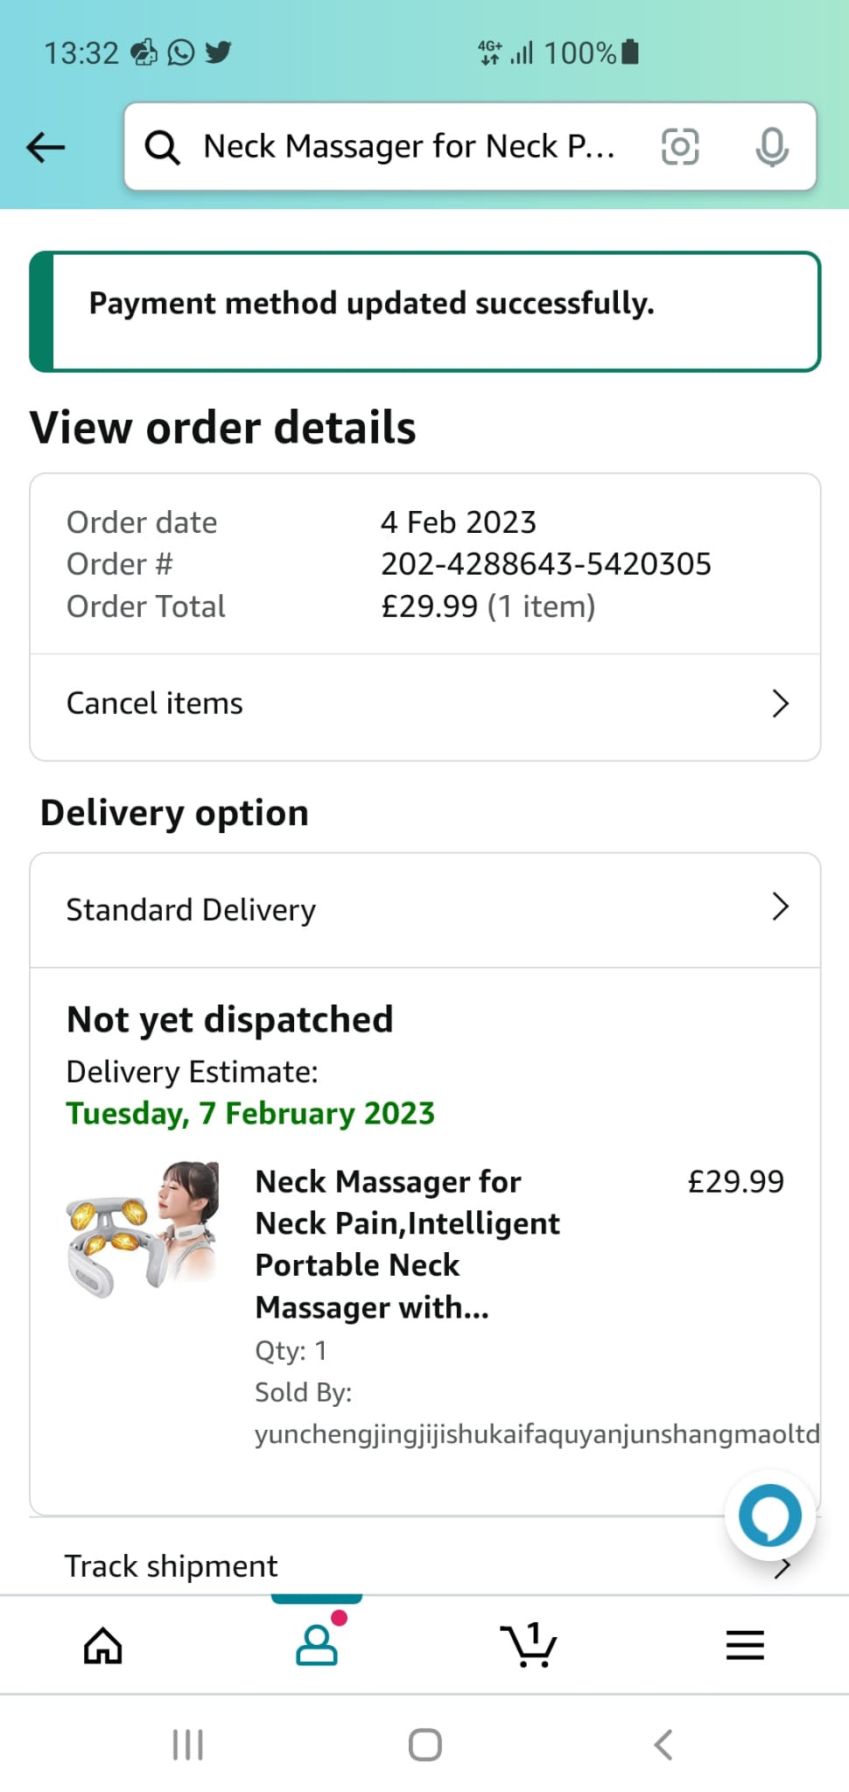Viewport: 849px width, 1792px height.
Task: Tap the magnifying glass search icon
Action: pyautogui.click(x=162, y=147)
